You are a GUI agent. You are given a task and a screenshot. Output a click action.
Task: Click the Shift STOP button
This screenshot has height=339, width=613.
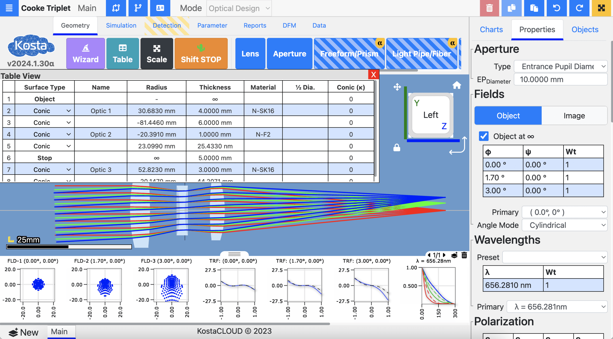pos(201,53)
